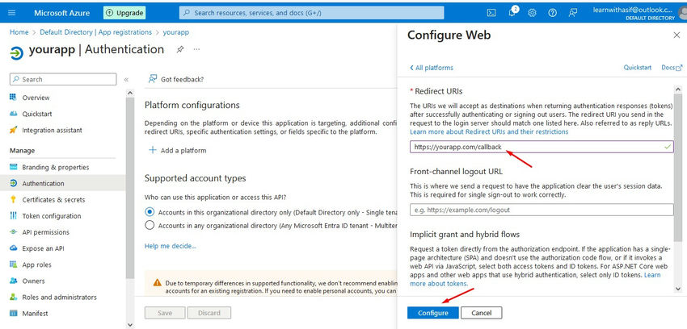Open more options ellipsis beside title
This screenshot has height=329, width=687.
click(196, 49)
